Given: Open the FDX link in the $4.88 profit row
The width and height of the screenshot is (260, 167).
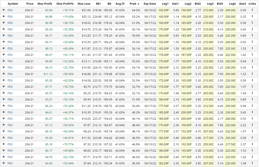Looking at the screenshot, I should click(10, 17).
